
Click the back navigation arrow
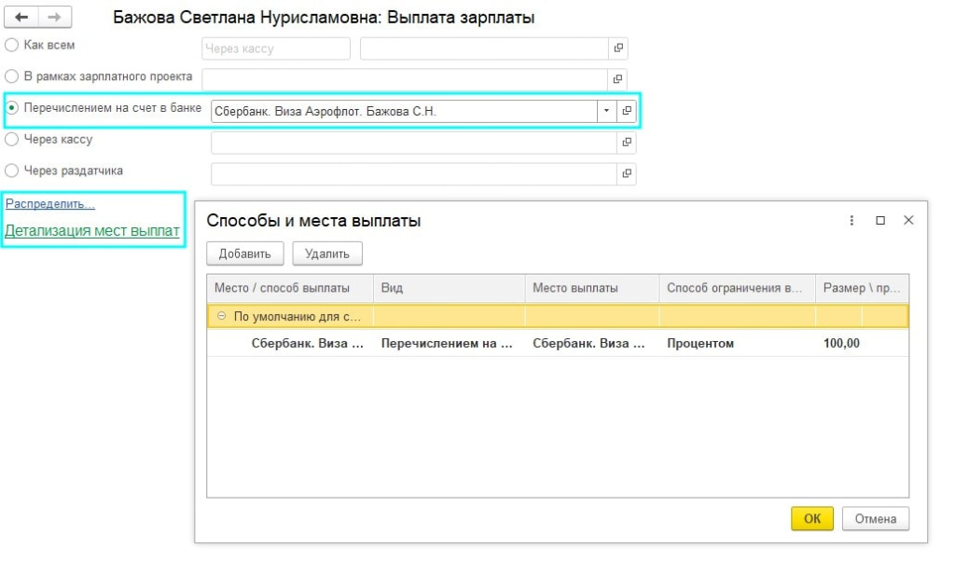21,18
